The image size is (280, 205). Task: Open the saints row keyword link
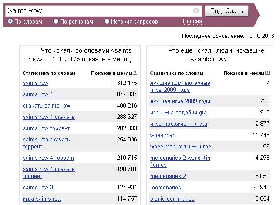(36, 83)
